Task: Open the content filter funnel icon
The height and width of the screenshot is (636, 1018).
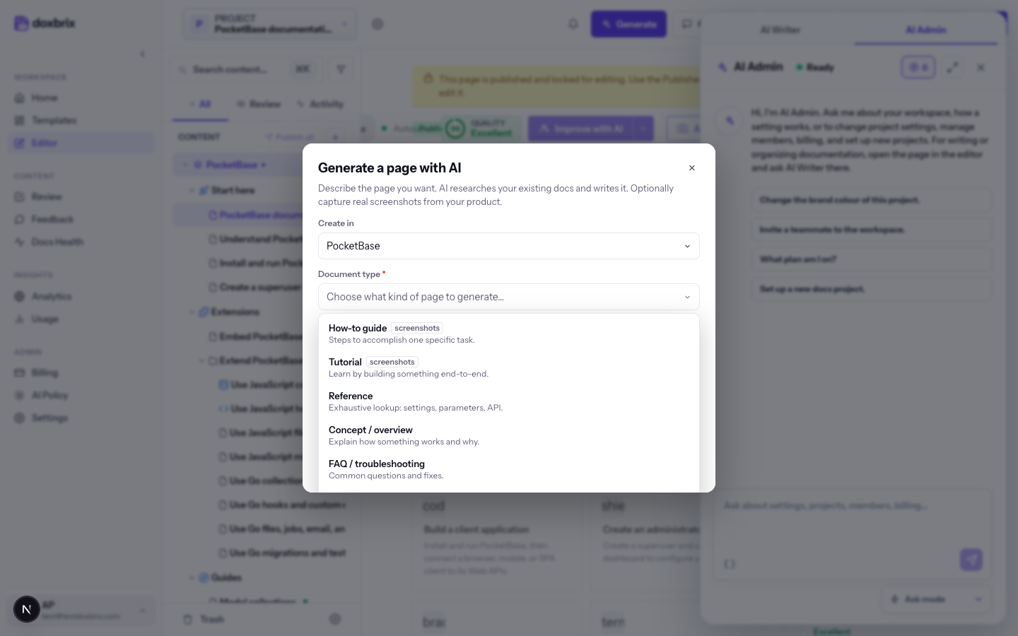Action: [341, 69]
